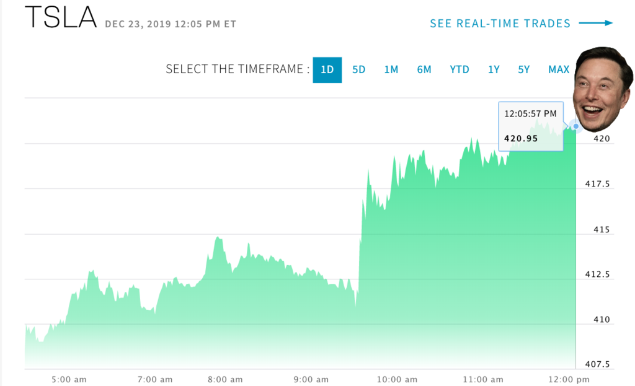Show the 1Y timeframe chart
635x386 pixels.
click(494, 69)
